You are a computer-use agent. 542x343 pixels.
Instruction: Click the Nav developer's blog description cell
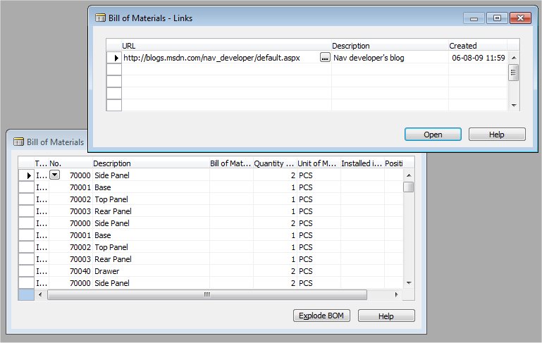point(389,58)
